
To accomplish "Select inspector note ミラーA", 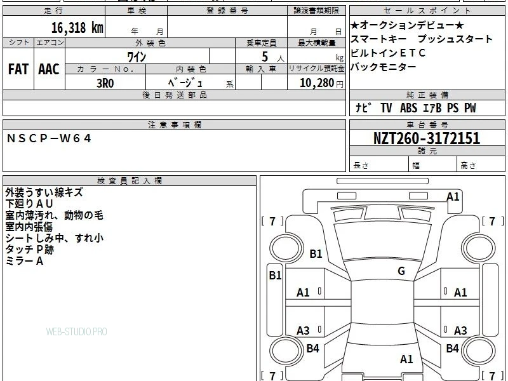I will (24, 261).
